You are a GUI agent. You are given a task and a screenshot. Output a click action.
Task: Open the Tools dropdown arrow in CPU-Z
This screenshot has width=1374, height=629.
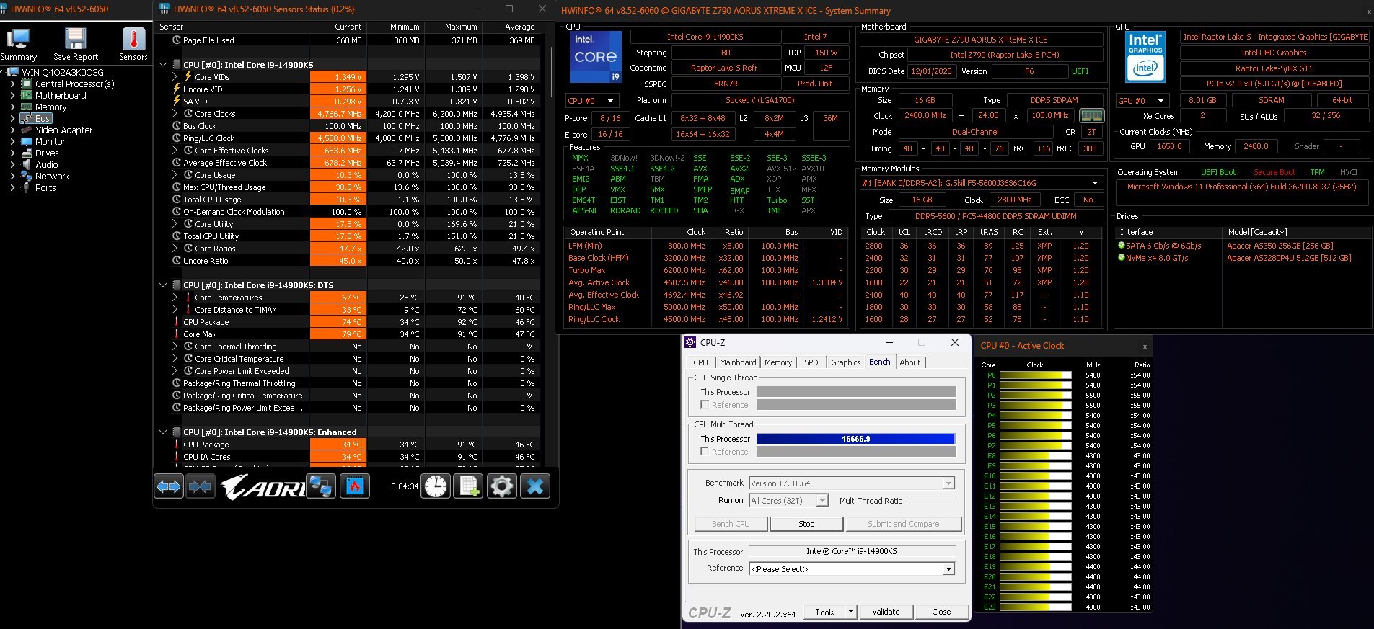[850, 612]
